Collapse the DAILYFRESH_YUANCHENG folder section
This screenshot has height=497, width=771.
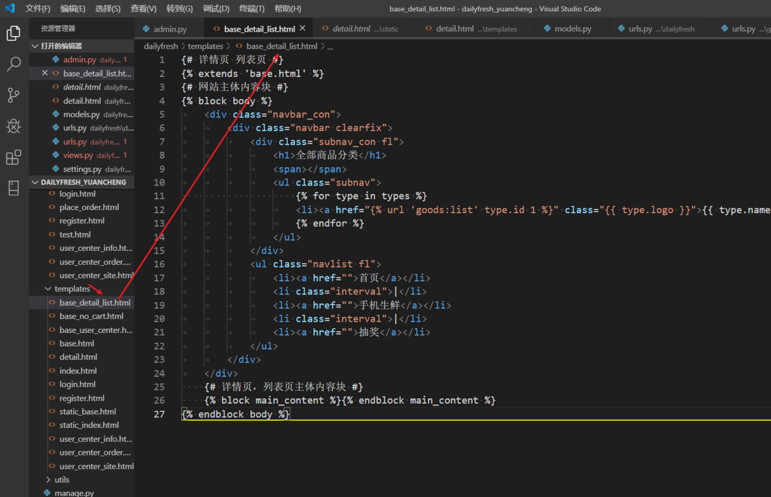click(81, 182)
